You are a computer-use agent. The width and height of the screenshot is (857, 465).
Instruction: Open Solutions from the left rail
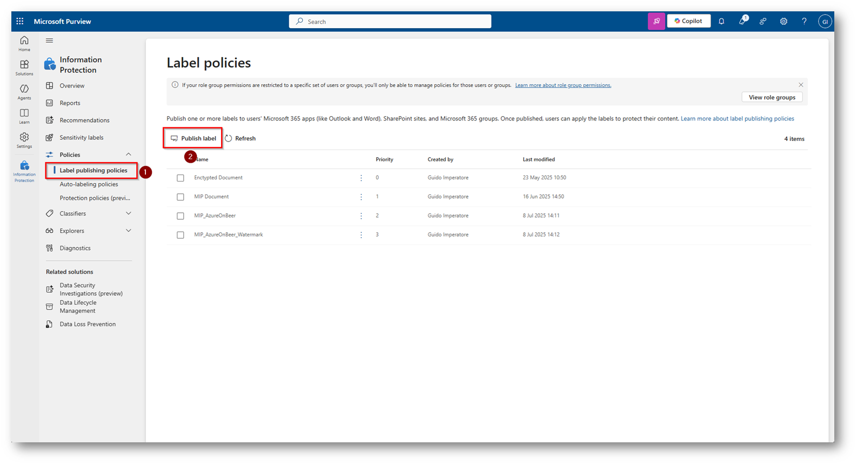(24, 68)
